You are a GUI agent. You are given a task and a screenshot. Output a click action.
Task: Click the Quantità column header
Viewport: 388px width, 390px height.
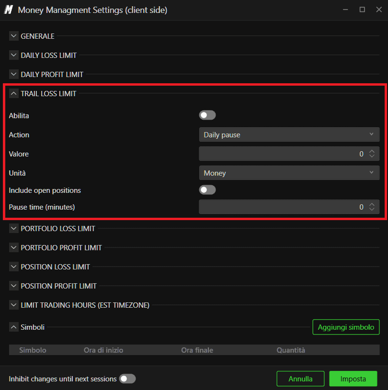coord(291,350)
